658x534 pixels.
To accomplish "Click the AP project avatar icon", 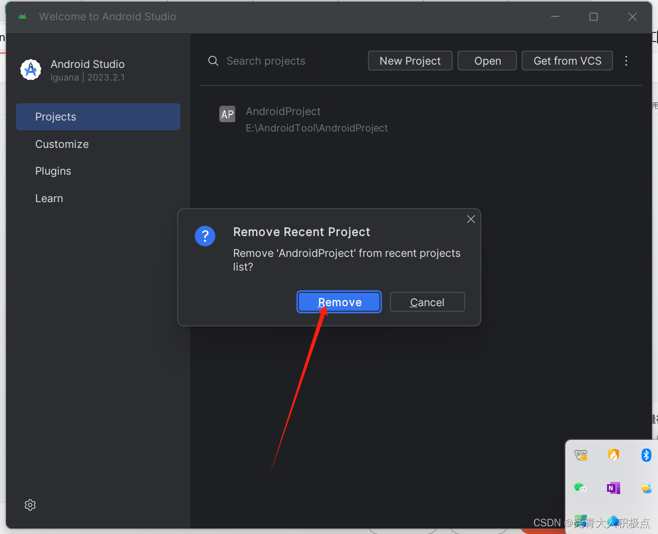I will (x=227, y=114).
